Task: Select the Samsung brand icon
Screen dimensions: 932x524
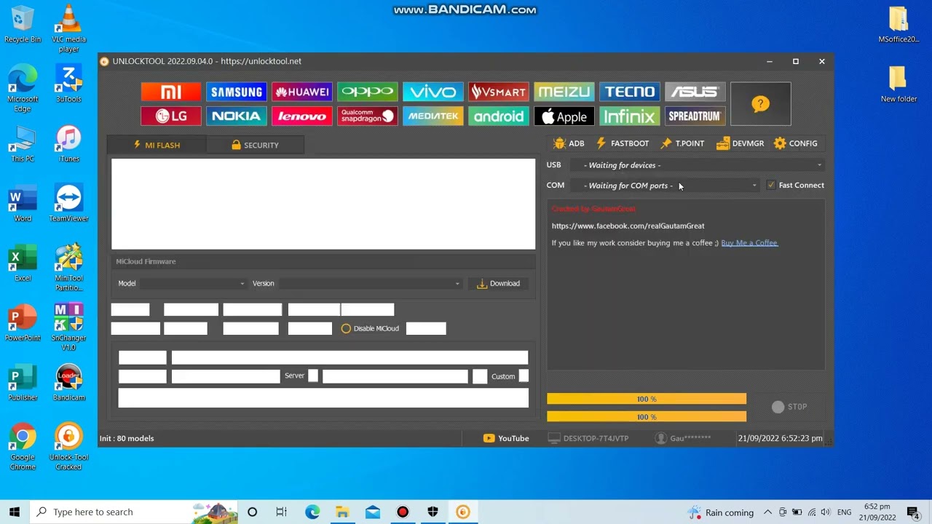Action: click(x=237, y=92)
